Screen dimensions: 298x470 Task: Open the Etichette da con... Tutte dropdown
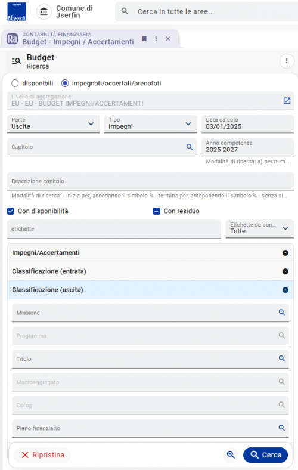tap(260, 228)
